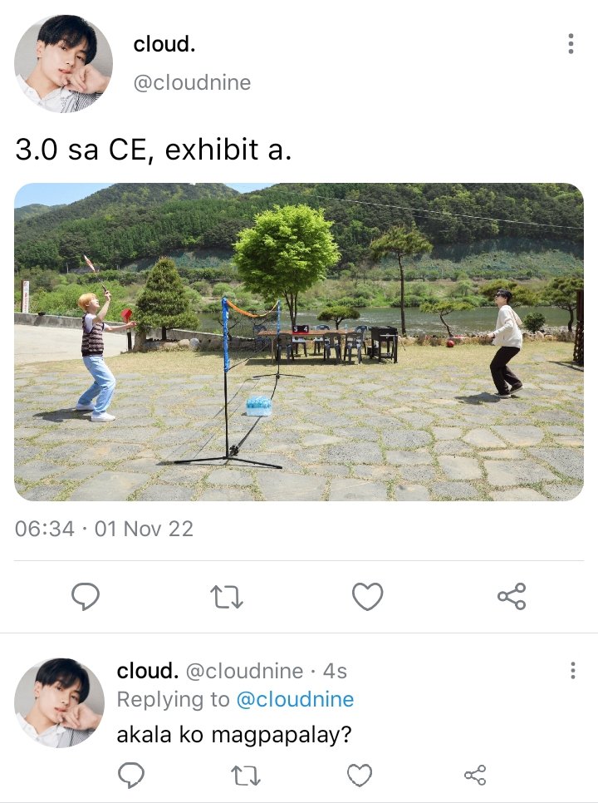Retweet the 'akala ko magpapalay?' reply

point(246,776)
